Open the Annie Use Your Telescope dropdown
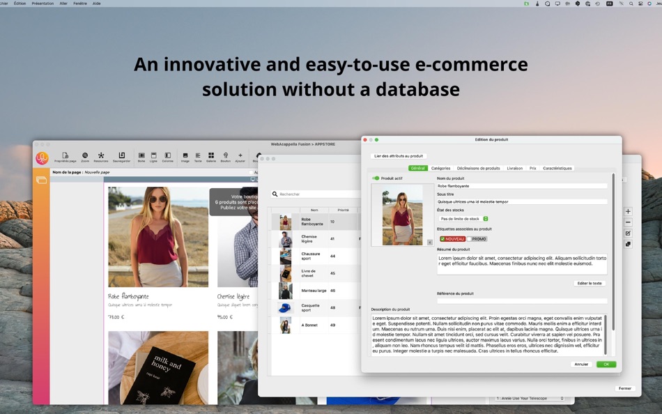This screenshot has width=662, height=414. pos(530,399)
